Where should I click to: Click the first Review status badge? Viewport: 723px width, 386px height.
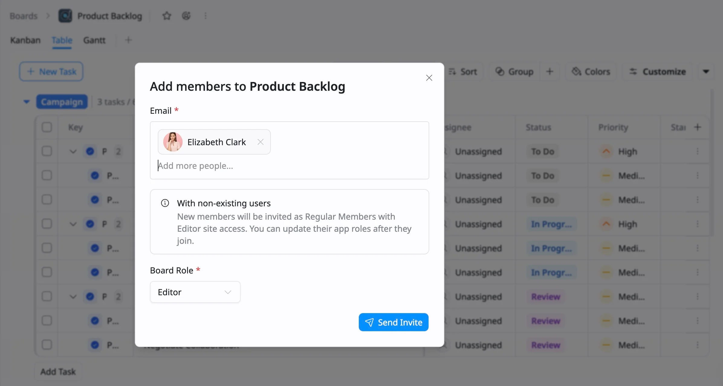pos(546,297)
